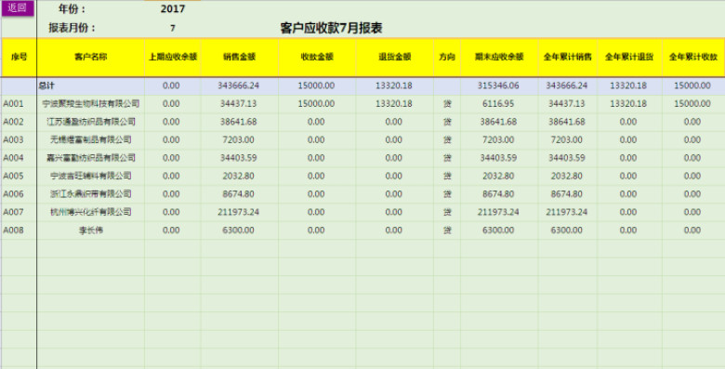This screenshot has width=725, height=369.
Task: Select A008 期末应收余额 cell 6300.00
Action: click(x=499, y=231)
